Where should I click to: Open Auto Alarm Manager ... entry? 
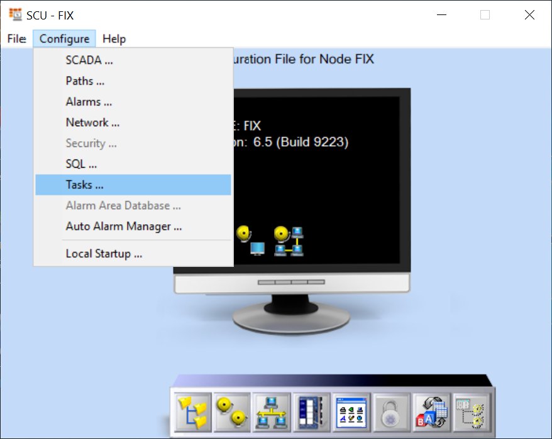pos(133,226)
